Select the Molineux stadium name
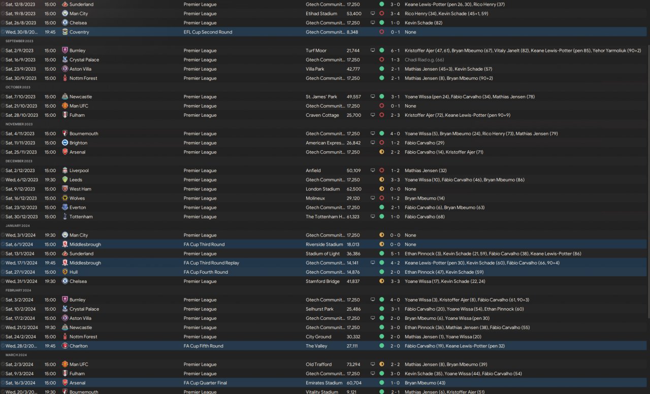This screenshot has width=650, height=394. (315, 198)
